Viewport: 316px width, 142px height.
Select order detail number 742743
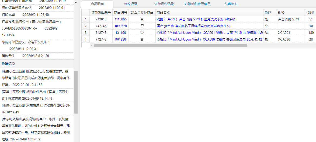101,33
